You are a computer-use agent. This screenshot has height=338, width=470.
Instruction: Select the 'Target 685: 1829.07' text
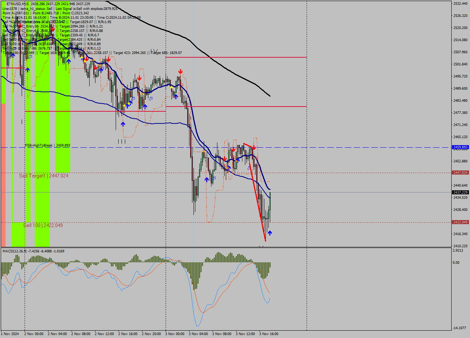[166, 53]
